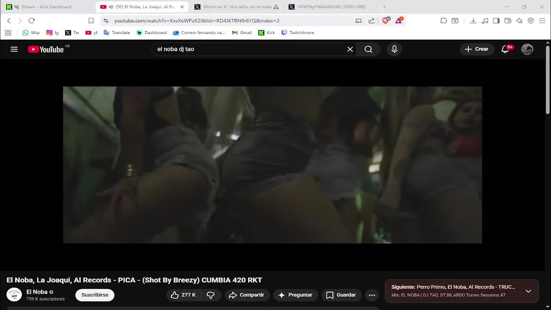Open browser main hamburger menu

coord(542,21)
